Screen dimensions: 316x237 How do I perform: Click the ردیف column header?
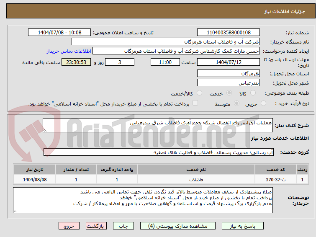(x=302, y=170)
